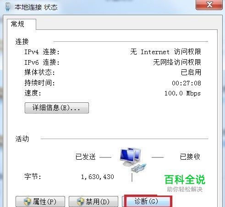Open 属性(P) properties
Screen dimensions: 225x207
40,201
